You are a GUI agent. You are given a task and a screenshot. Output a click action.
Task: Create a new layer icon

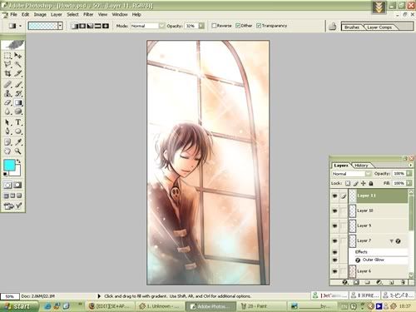pyautogui.click(x=391, y=282)
